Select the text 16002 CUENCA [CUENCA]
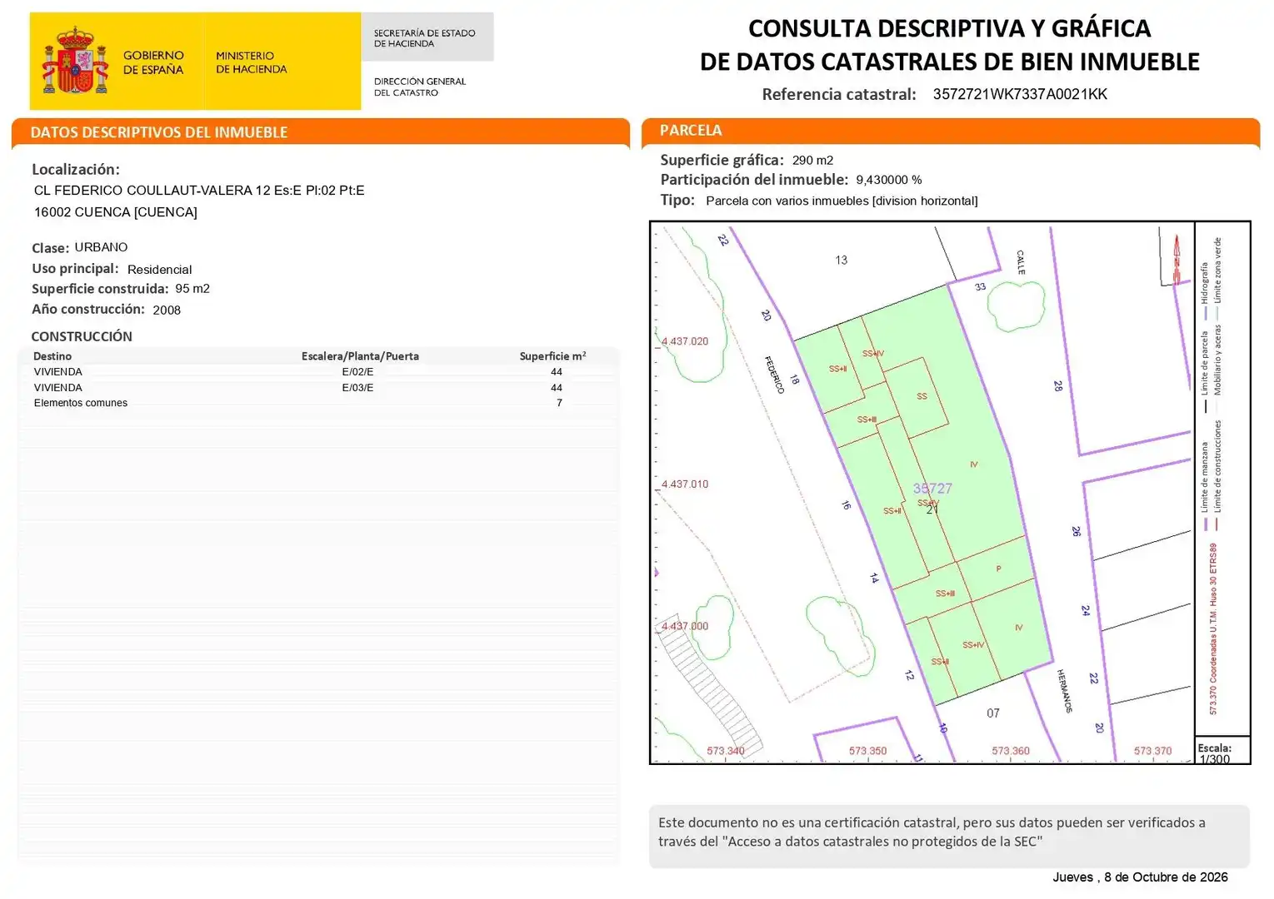 click(116, 212)
